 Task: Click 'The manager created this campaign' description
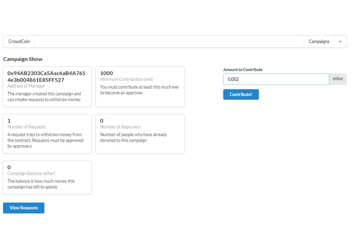click(44, 97)
